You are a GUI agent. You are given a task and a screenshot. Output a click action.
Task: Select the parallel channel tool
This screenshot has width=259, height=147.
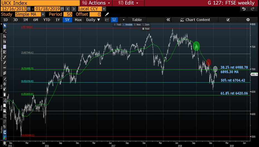pyautogui.click(x=5, y=73)
